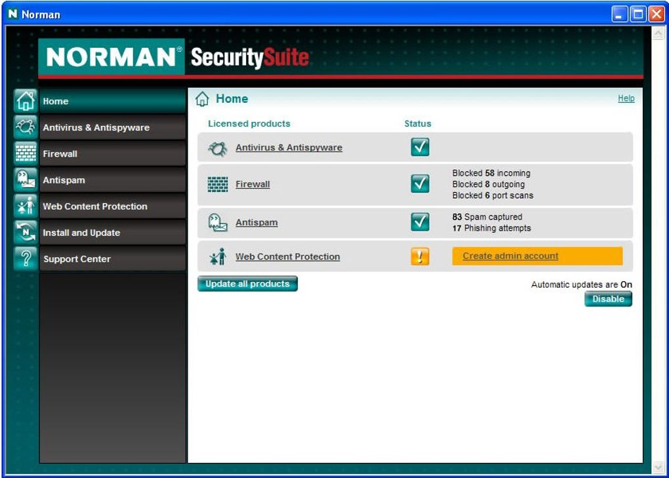Viewport: 669px width, 478px height.
Task: Click the 'Blocked 6 port scans' text
Action: coord(493,195)
